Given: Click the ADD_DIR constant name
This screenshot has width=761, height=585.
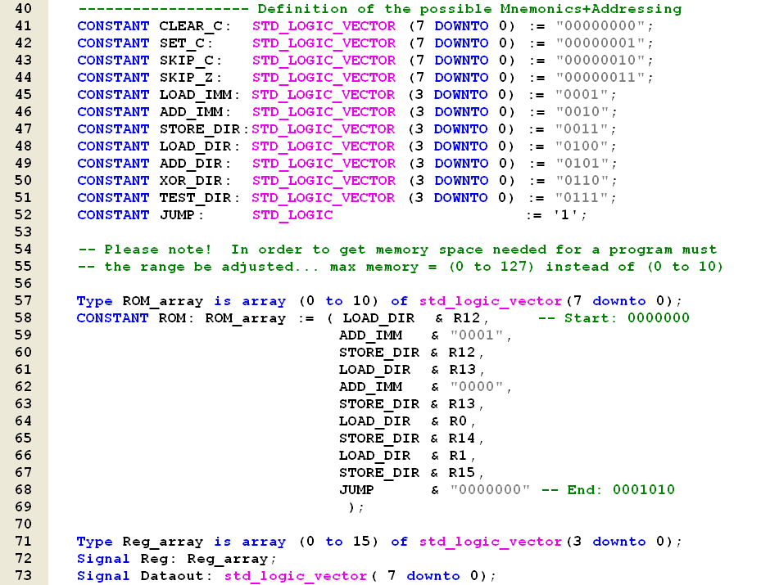Looking at the screenshot, I should (x=191, y=164).
